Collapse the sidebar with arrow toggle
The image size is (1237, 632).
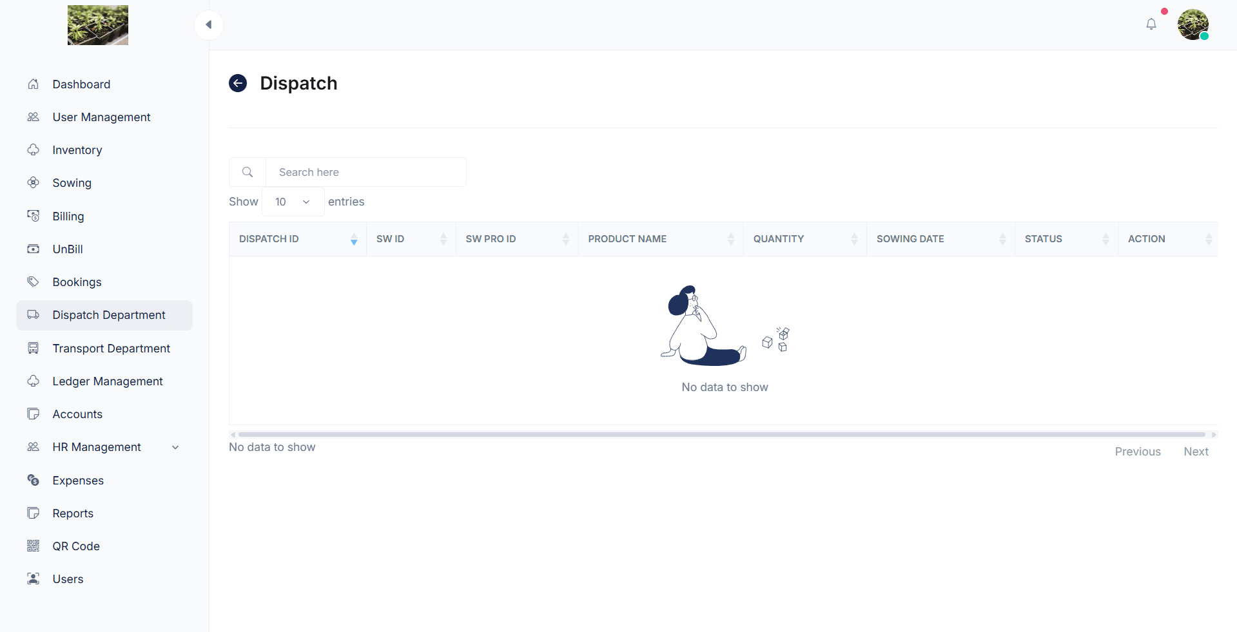point(208,24)
